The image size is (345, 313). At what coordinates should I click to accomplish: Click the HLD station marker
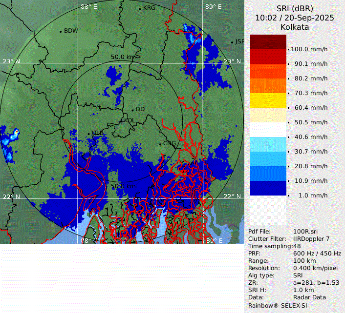point(88,133)
